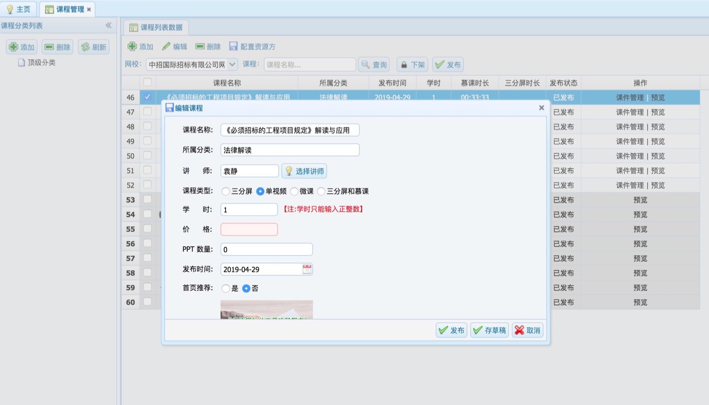Click the lightbulb 选择讲师 button
The height and width of the screenshot is (405, 709).
point(304,171)
